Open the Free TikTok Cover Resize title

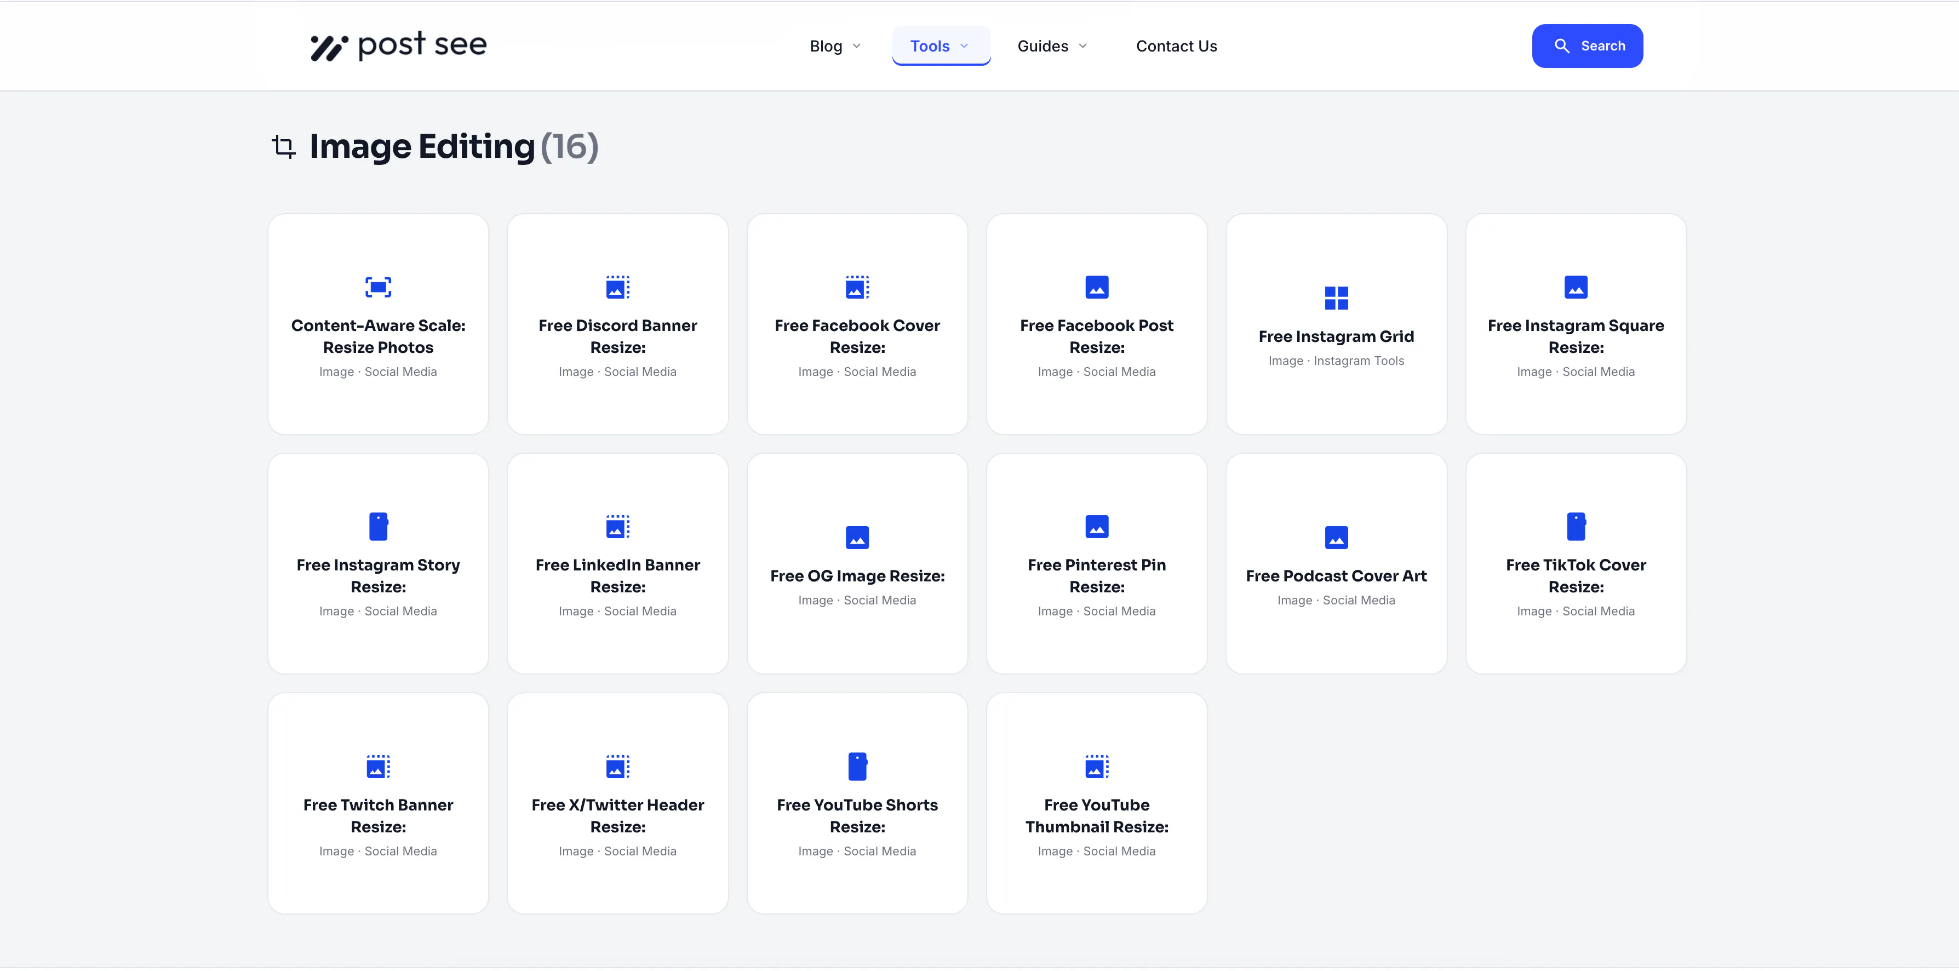coord(1576,576)
